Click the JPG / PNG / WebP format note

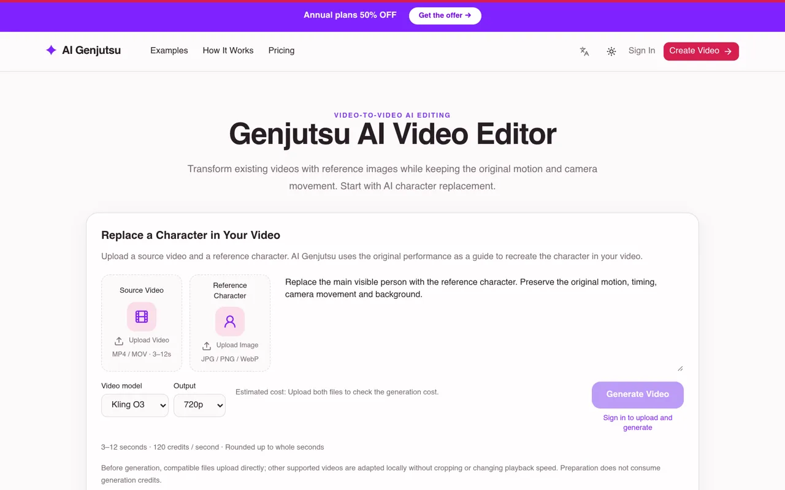pos(230,359)
